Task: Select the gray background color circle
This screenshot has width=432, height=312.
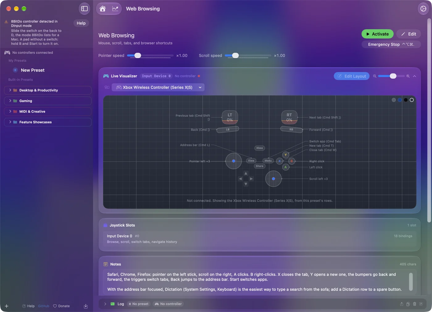Action: [x=394, y=100]
